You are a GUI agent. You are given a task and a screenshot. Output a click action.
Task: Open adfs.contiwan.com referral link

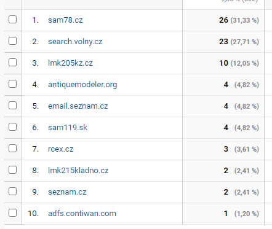82,214
